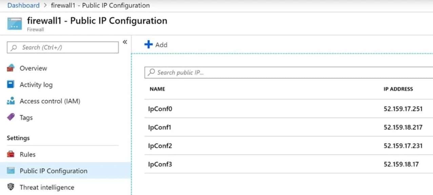Click the page title firewall1 - Public IP Configuration

pos(97,21)
